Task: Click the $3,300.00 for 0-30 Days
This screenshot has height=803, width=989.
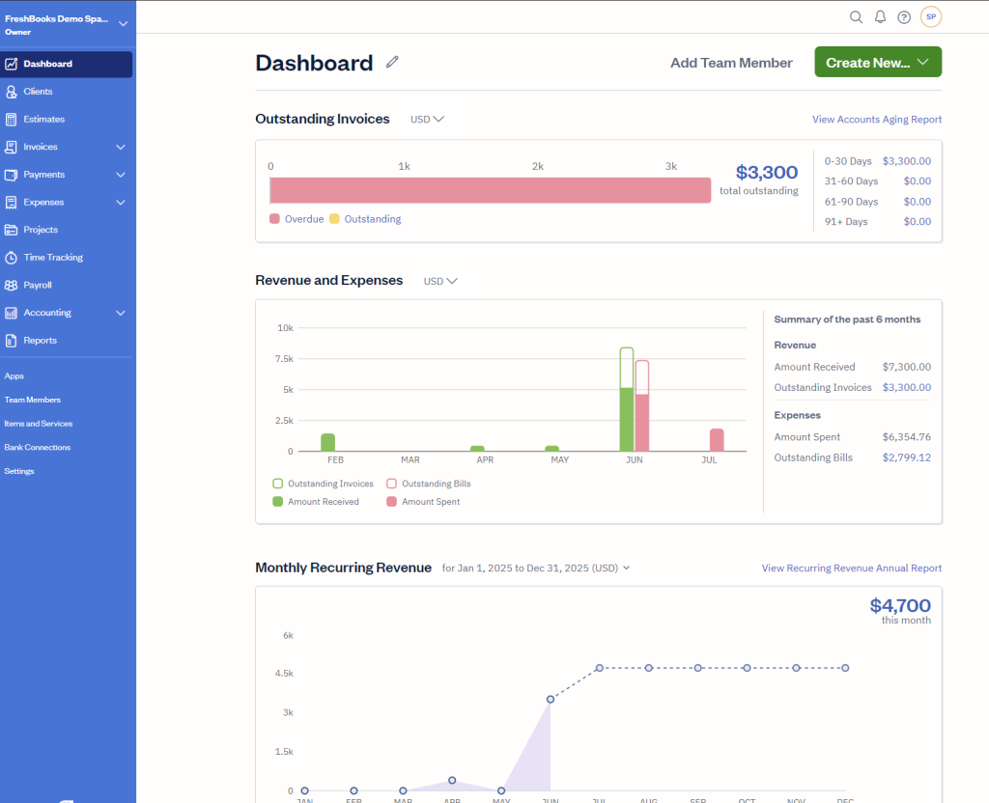Action: coord(906,161)
